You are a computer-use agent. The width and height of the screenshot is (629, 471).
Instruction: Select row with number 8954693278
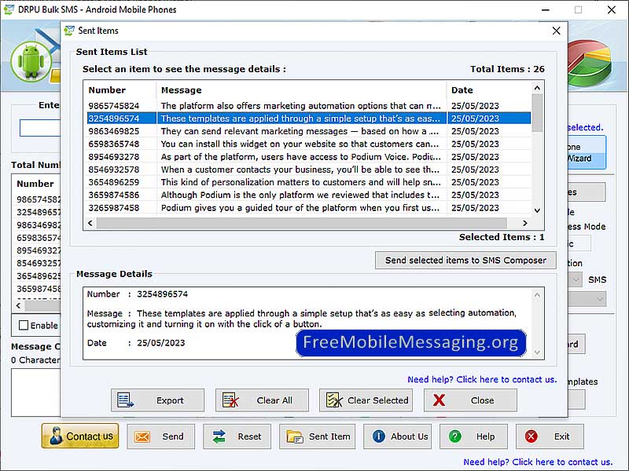(x=308, y=157)
